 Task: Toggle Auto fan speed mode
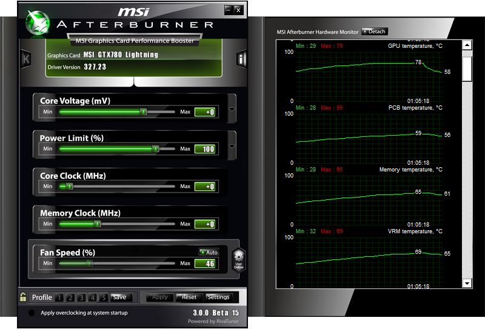coord(209,252)
